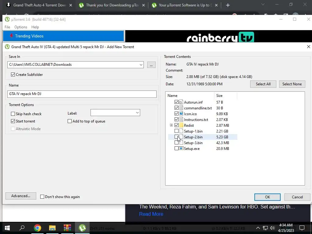This screenshot has height=234, width=312.
Task: Uncheck the Redist folder checkbox
Action: coord(176,125)
